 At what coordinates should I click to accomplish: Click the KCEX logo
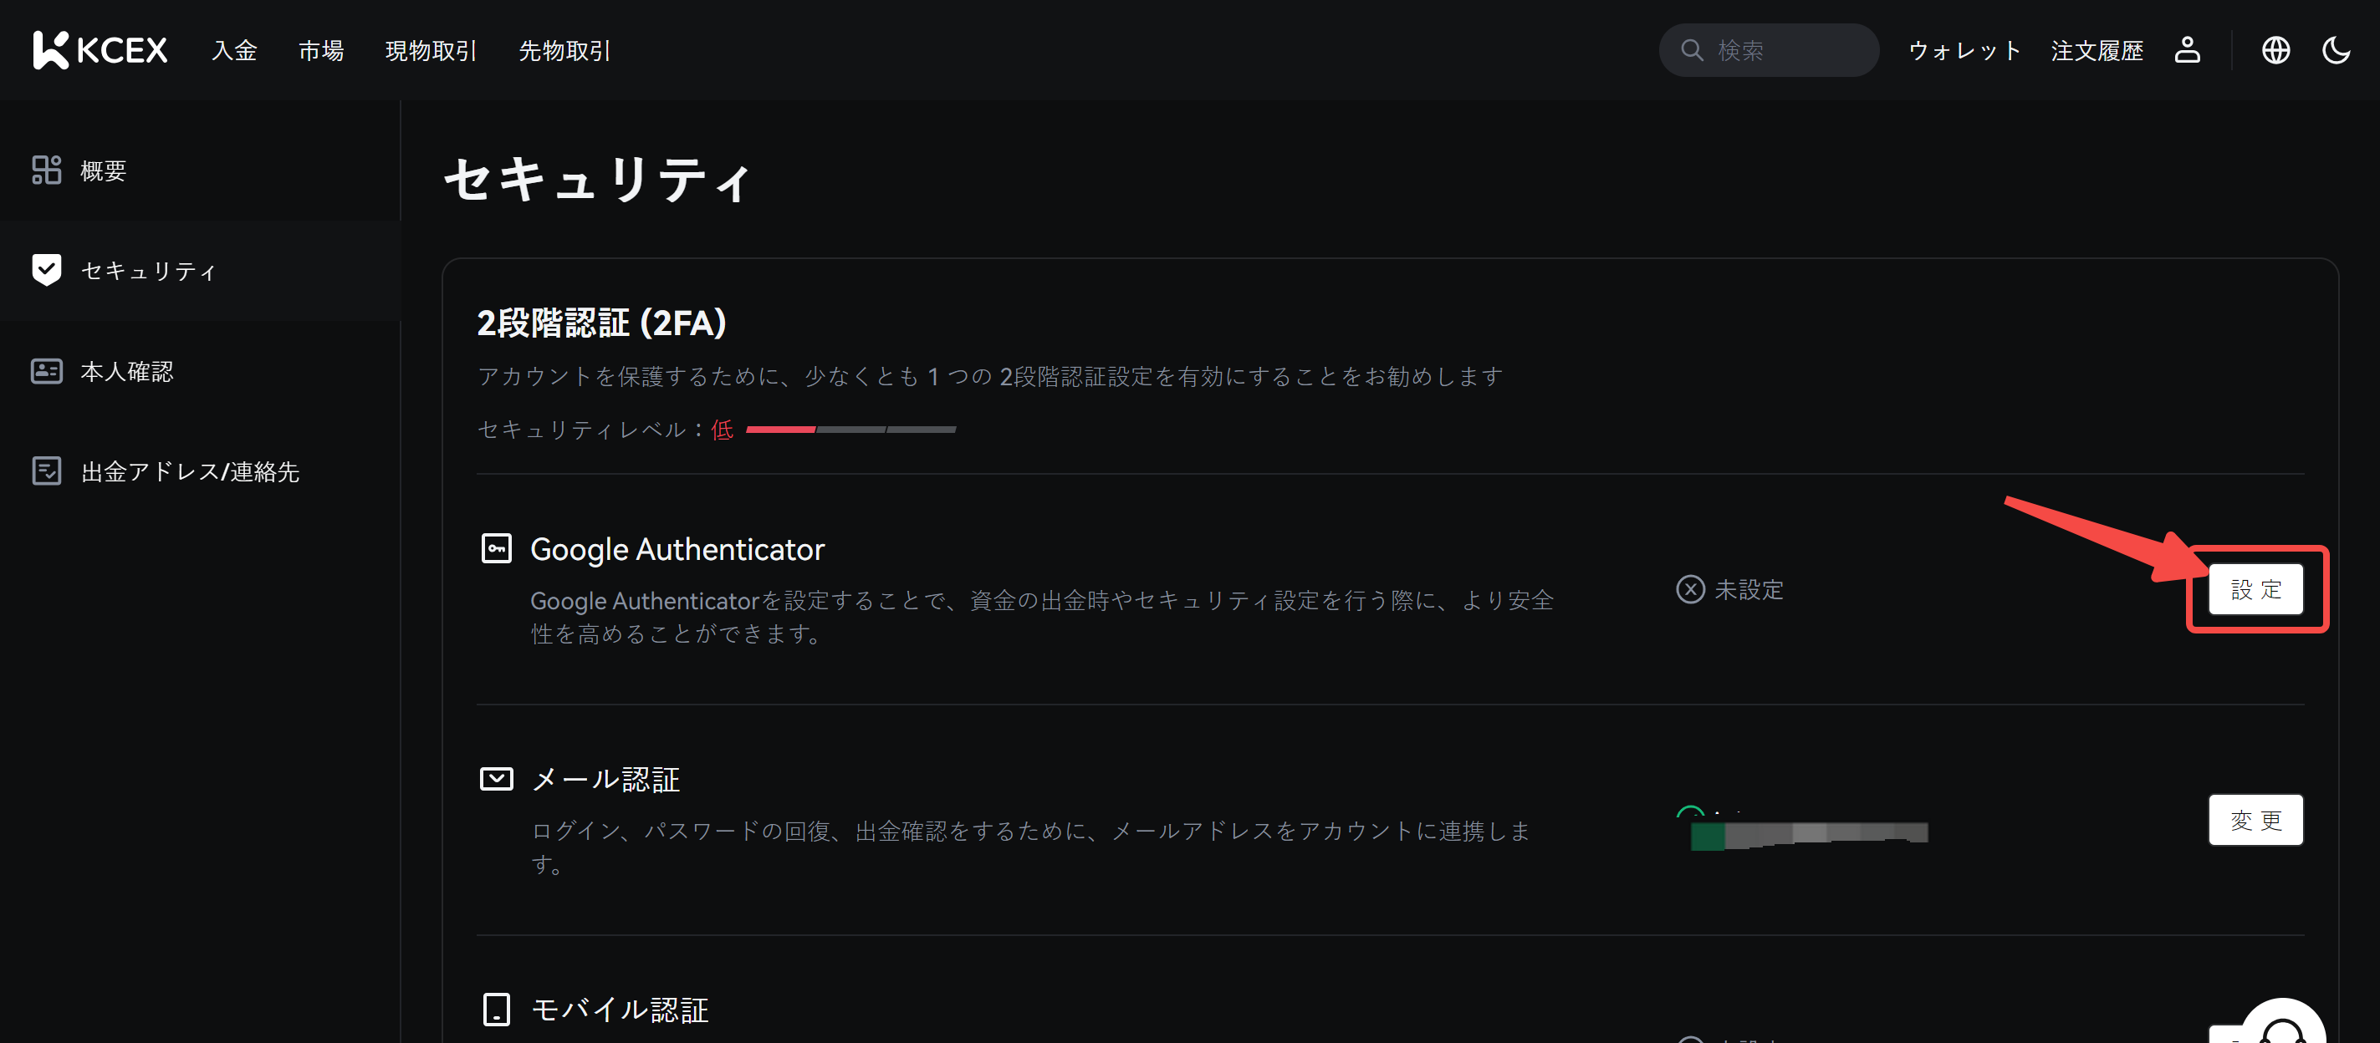pos(100,50)
